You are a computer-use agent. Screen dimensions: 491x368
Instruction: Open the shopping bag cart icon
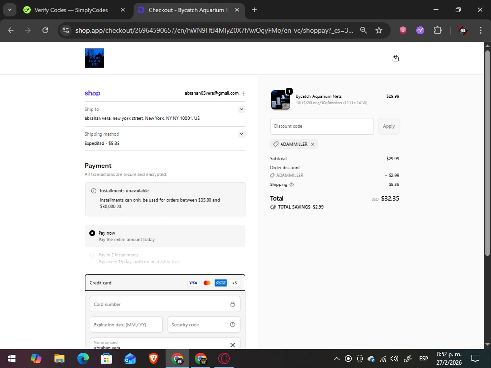point(395,58)
